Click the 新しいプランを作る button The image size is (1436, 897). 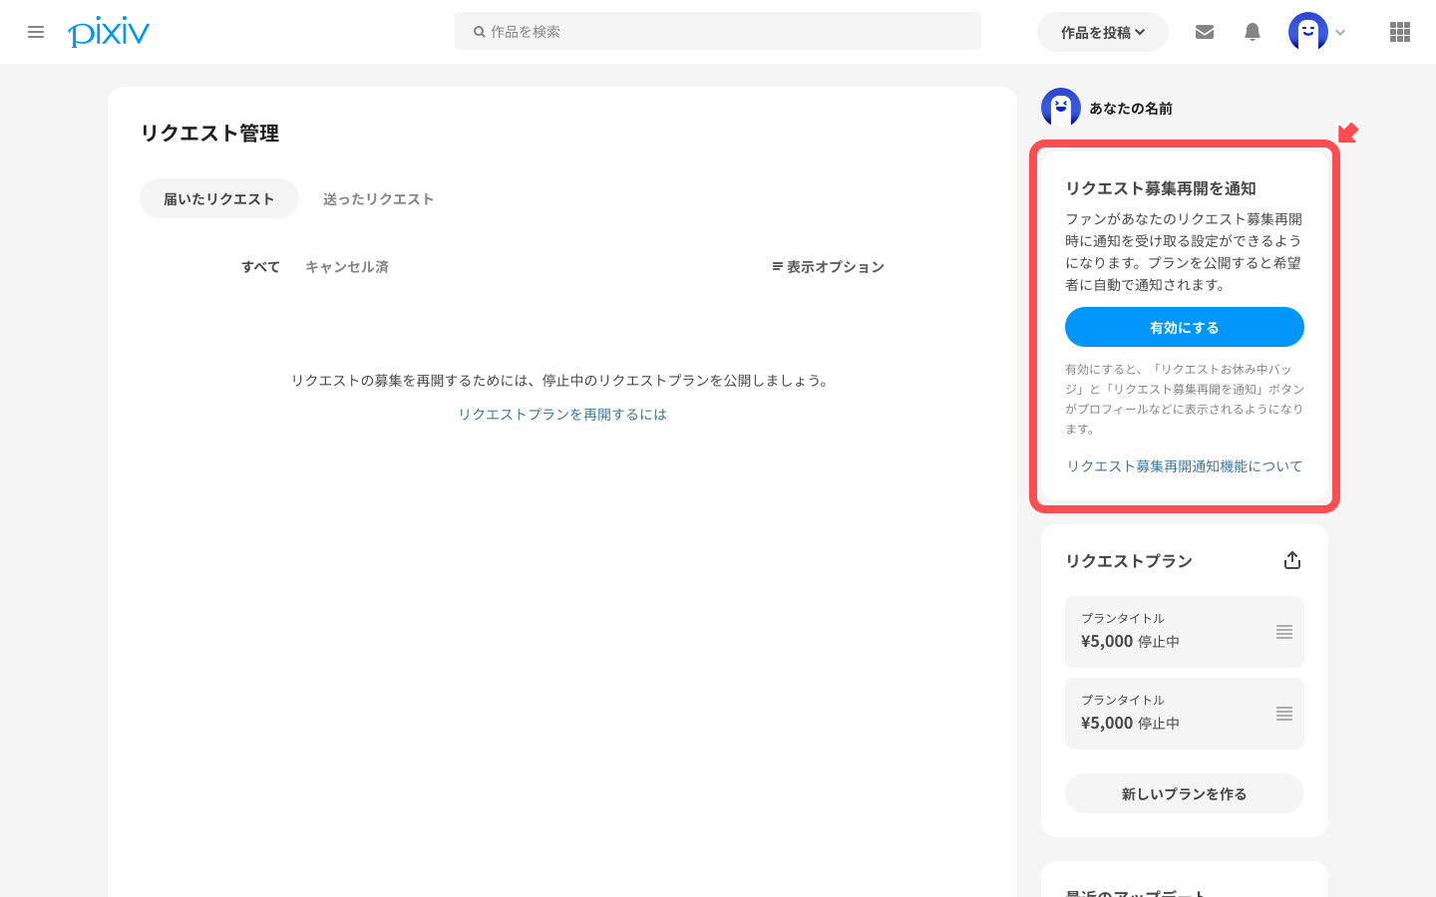point(1184,793)
